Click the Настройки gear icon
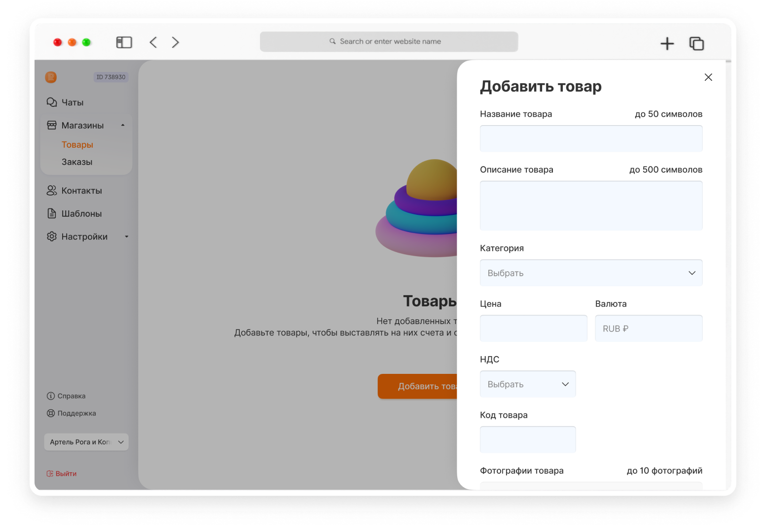This screenshot has width=766, height=531. click(52, 236)
